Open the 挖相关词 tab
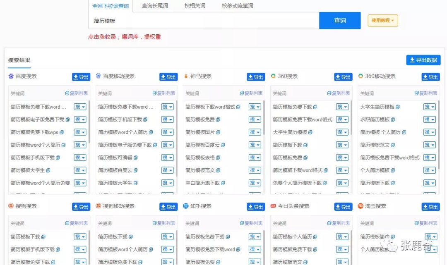This screenshot has width=447, height=265. [195, 6]
